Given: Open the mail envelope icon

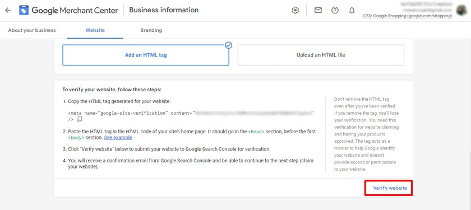Looking at the screenshot, I should coord(318,10).
